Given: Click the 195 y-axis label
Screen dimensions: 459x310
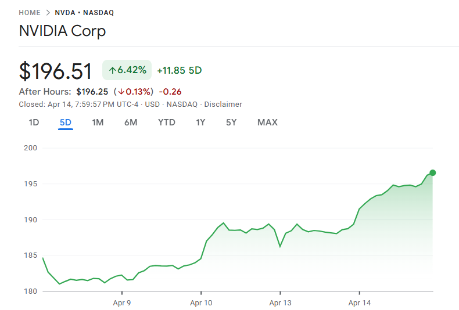Looking at the screenshot, I should tap(30, 184).
